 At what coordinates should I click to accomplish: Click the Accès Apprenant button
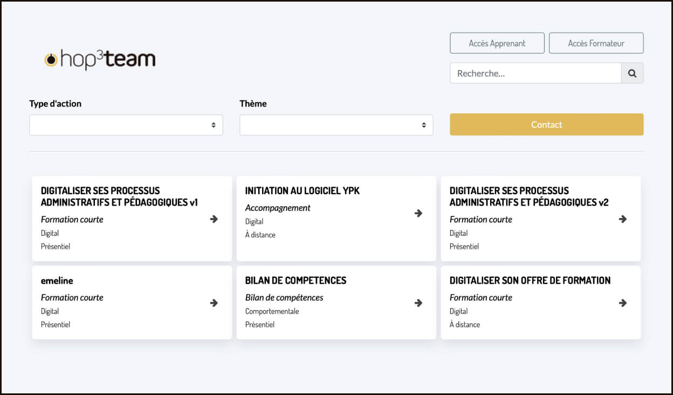tap(497, 43)
